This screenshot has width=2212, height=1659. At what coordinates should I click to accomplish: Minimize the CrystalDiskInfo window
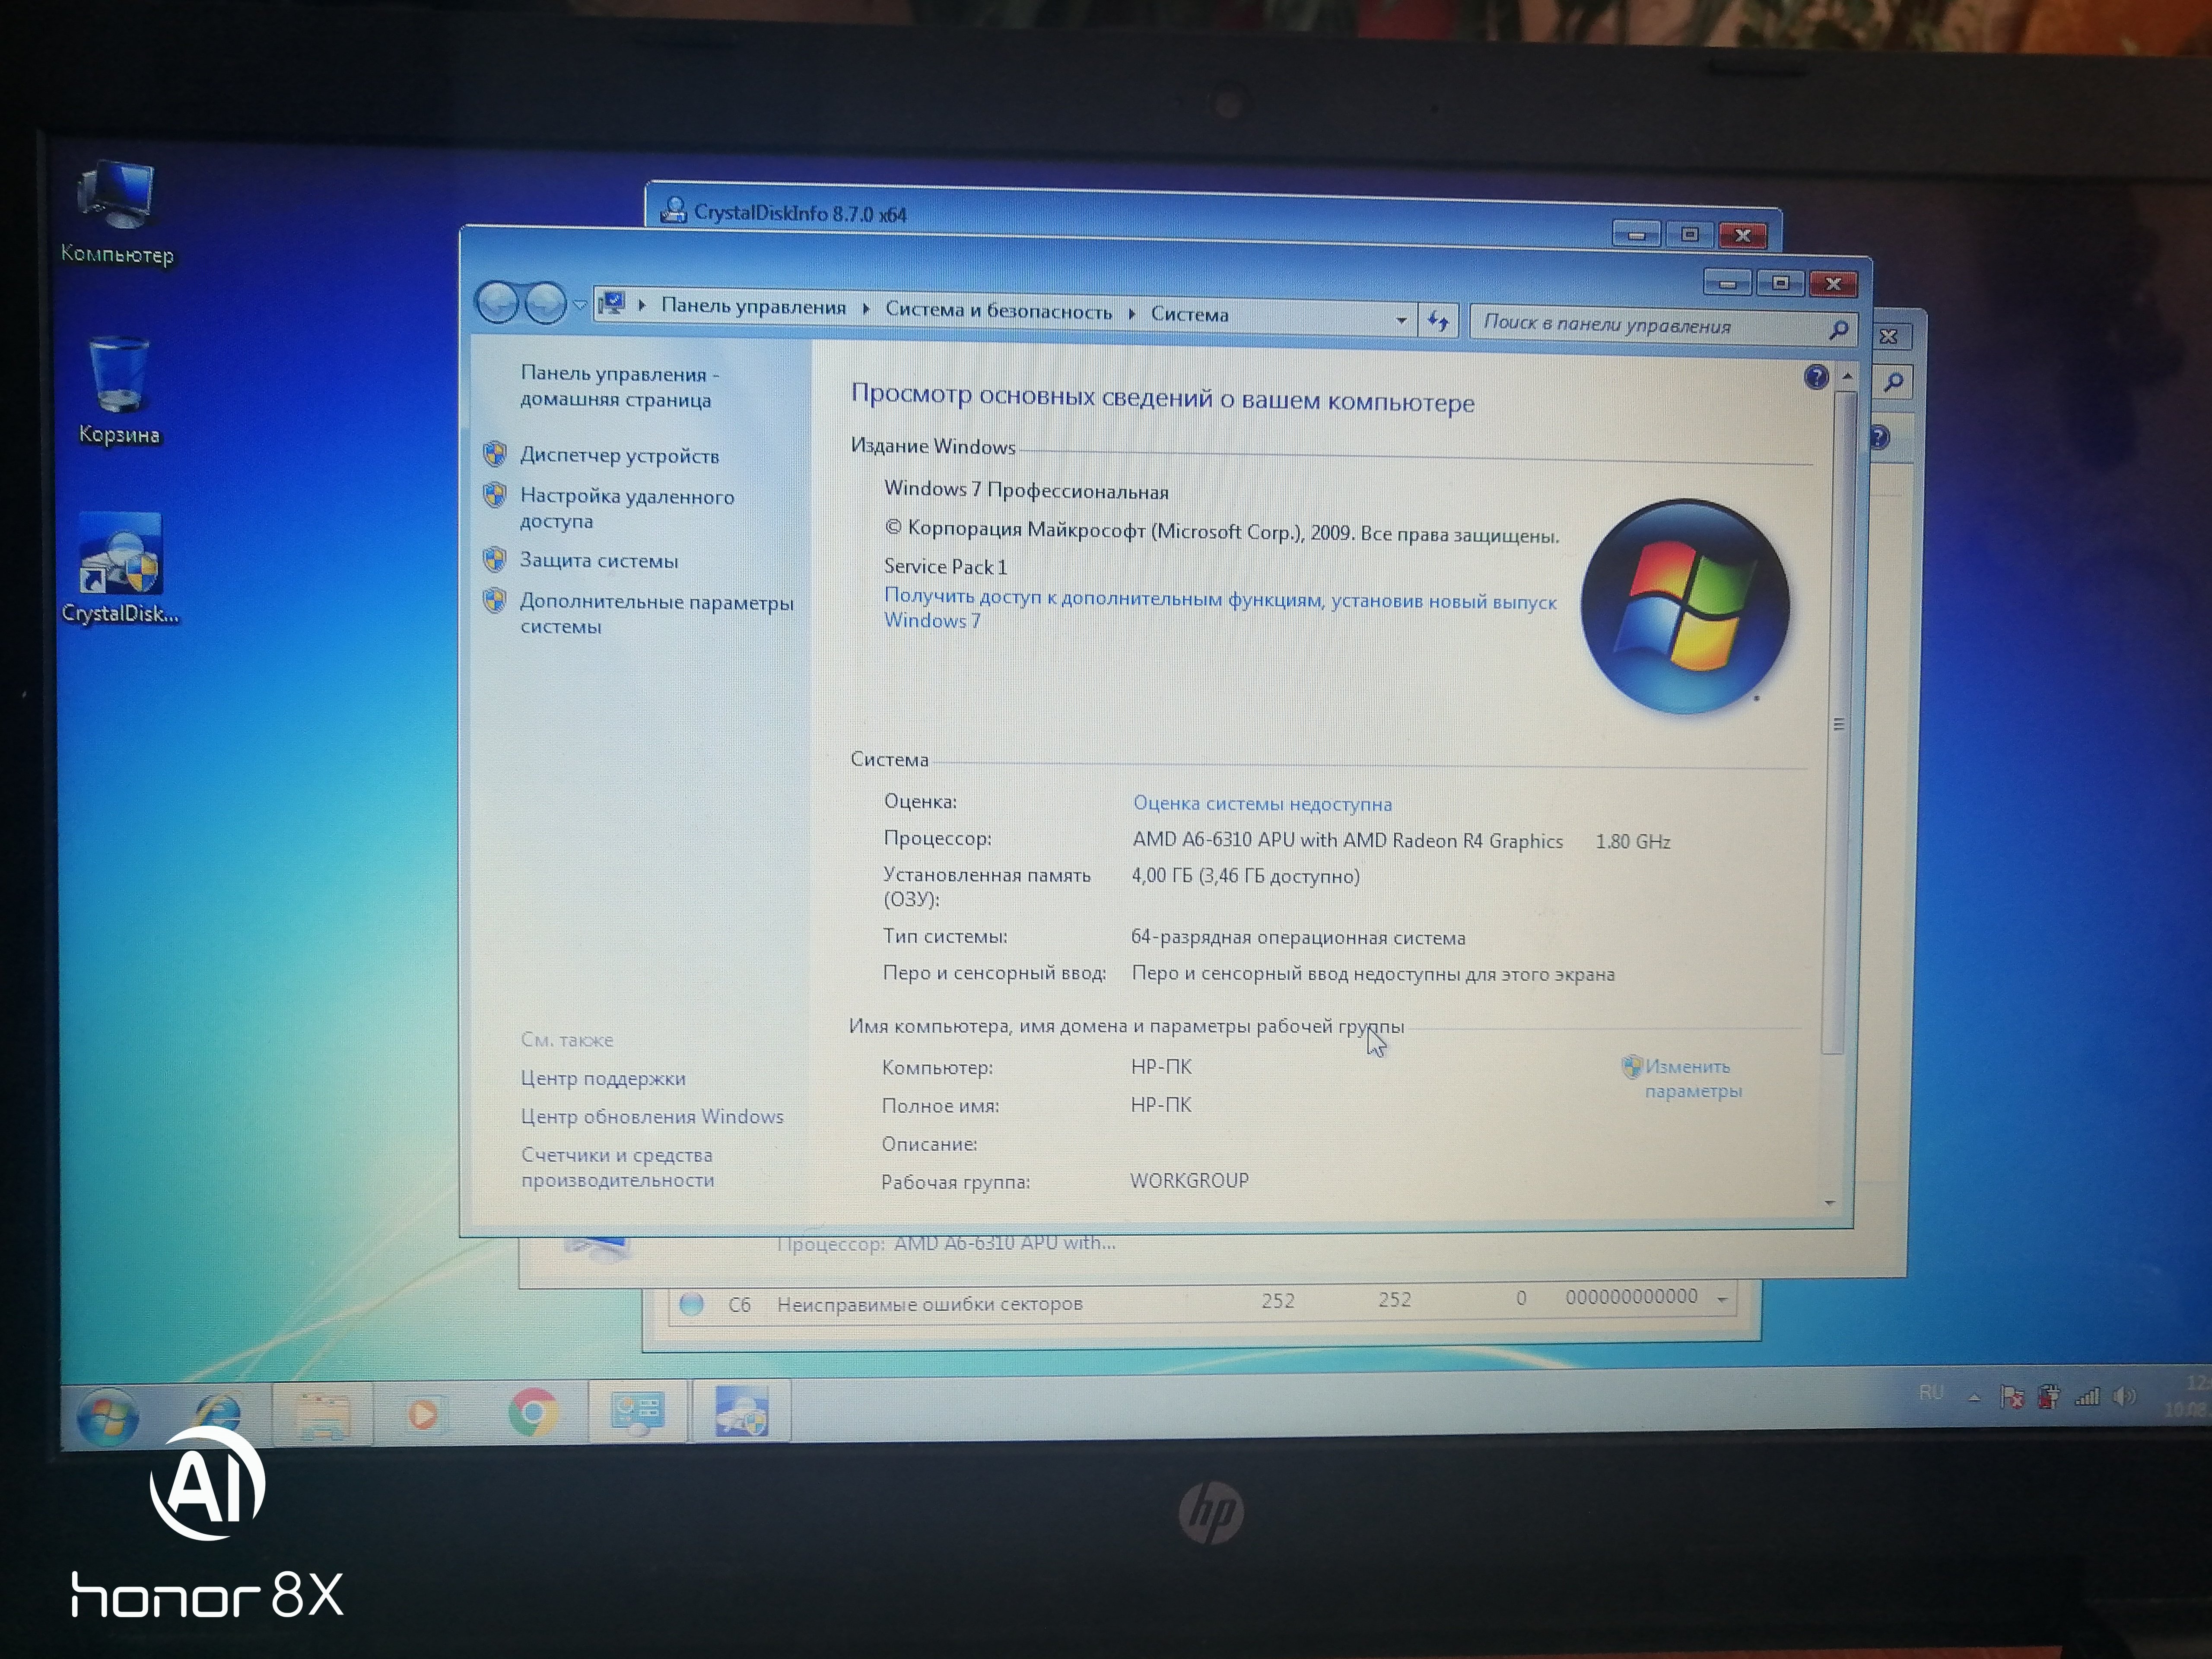tap(1637, 234)
